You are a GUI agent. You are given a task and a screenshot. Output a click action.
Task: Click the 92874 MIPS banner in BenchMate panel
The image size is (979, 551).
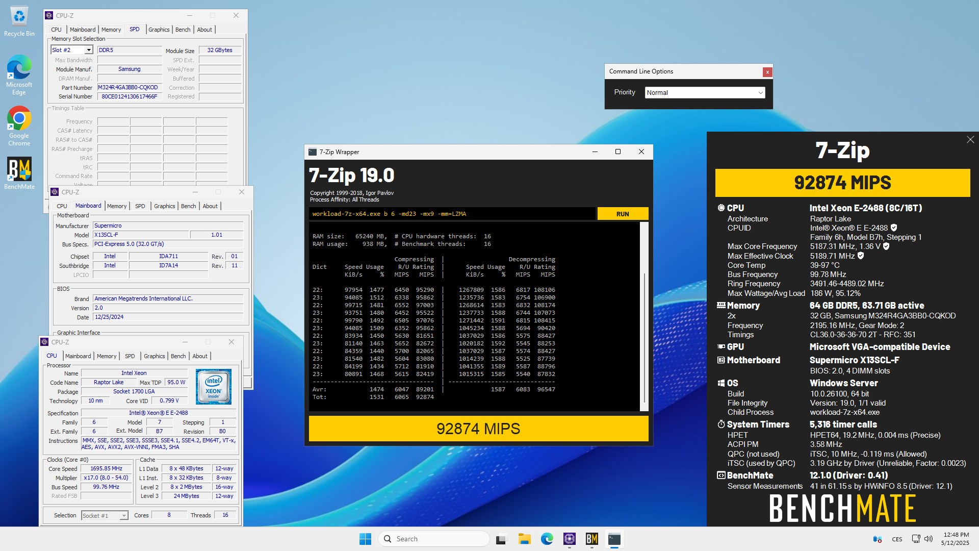pyautogui.click(x=842, y=183)
